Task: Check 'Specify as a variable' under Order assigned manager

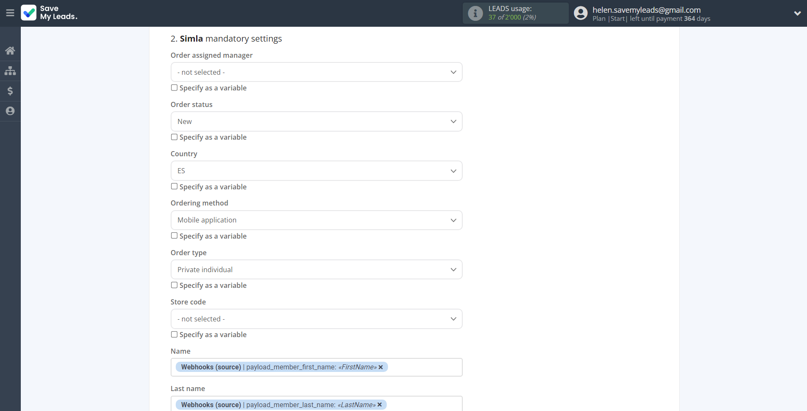Action: (x=174, y=87)
